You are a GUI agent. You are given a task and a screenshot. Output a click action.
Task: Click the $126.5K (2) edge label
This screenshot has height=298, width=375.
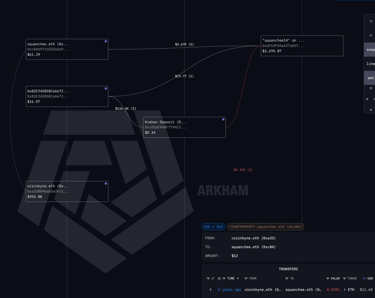coord(126,109)
